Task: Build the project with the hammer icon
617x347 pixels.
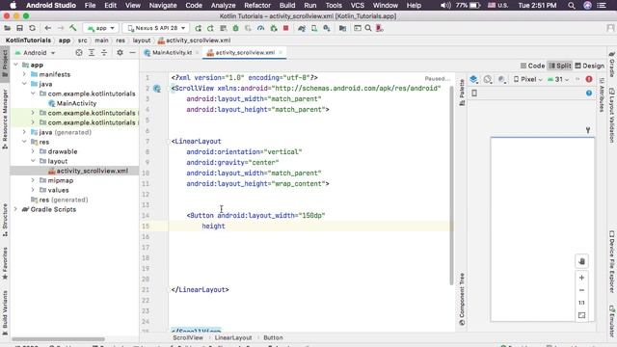Action: tap(73, 28)
